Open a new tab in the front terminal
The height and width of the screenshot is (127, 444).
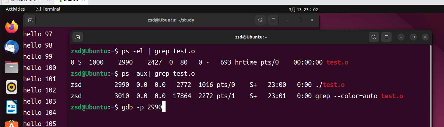point(78,37)
